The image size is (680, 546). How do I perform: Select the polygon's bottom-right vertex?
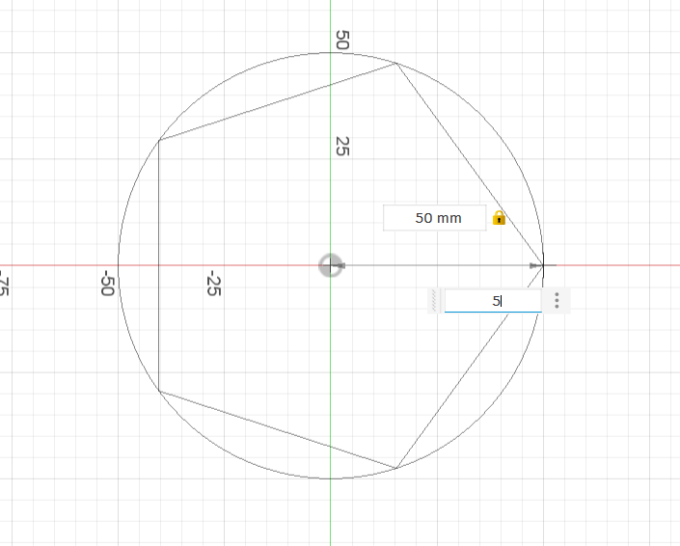(x=396, y=468)
